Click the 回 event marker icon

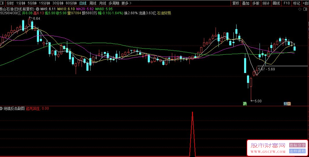click(x=289, y=104)
